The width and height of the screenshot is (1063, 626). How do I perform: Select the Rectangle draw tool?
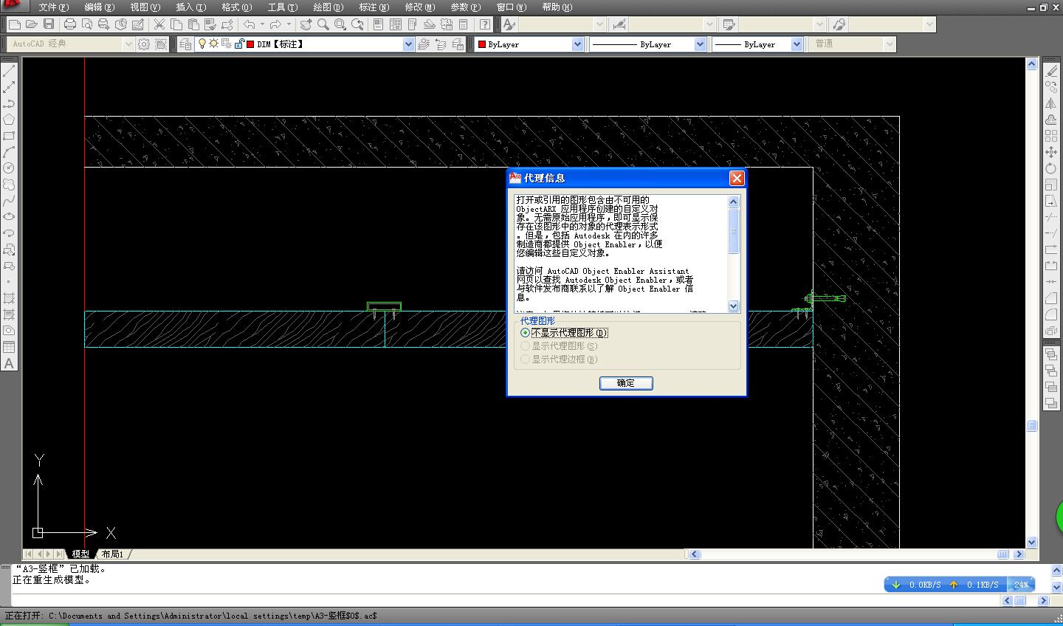pos(9,136)
